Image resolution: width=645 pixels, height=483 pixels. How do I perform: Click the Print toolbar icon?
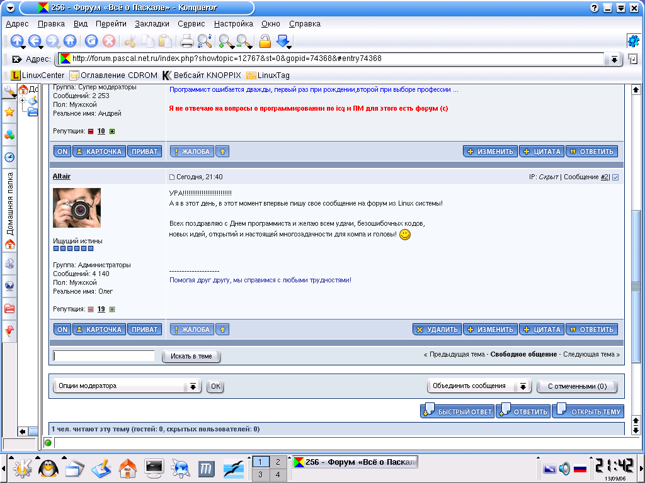click(x=186, y=42)
